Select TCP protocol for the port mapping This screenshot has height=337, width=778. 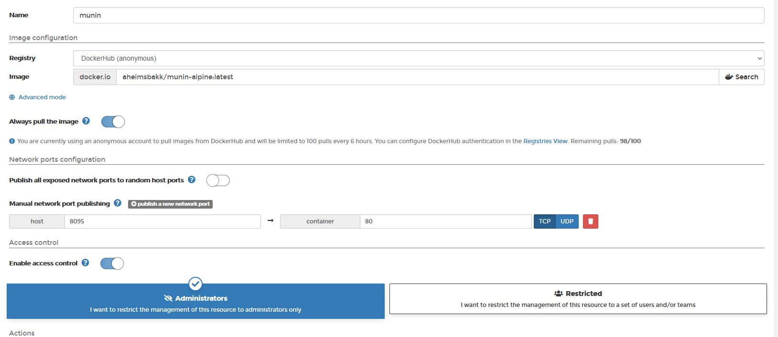(544, 221)
